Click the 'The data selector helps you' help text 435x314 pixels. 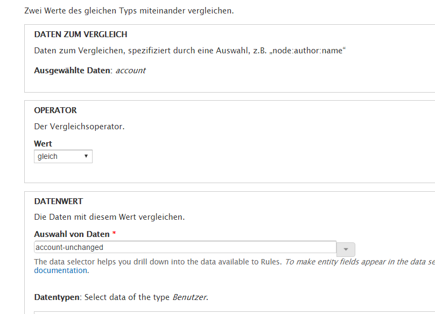point(157,262)
